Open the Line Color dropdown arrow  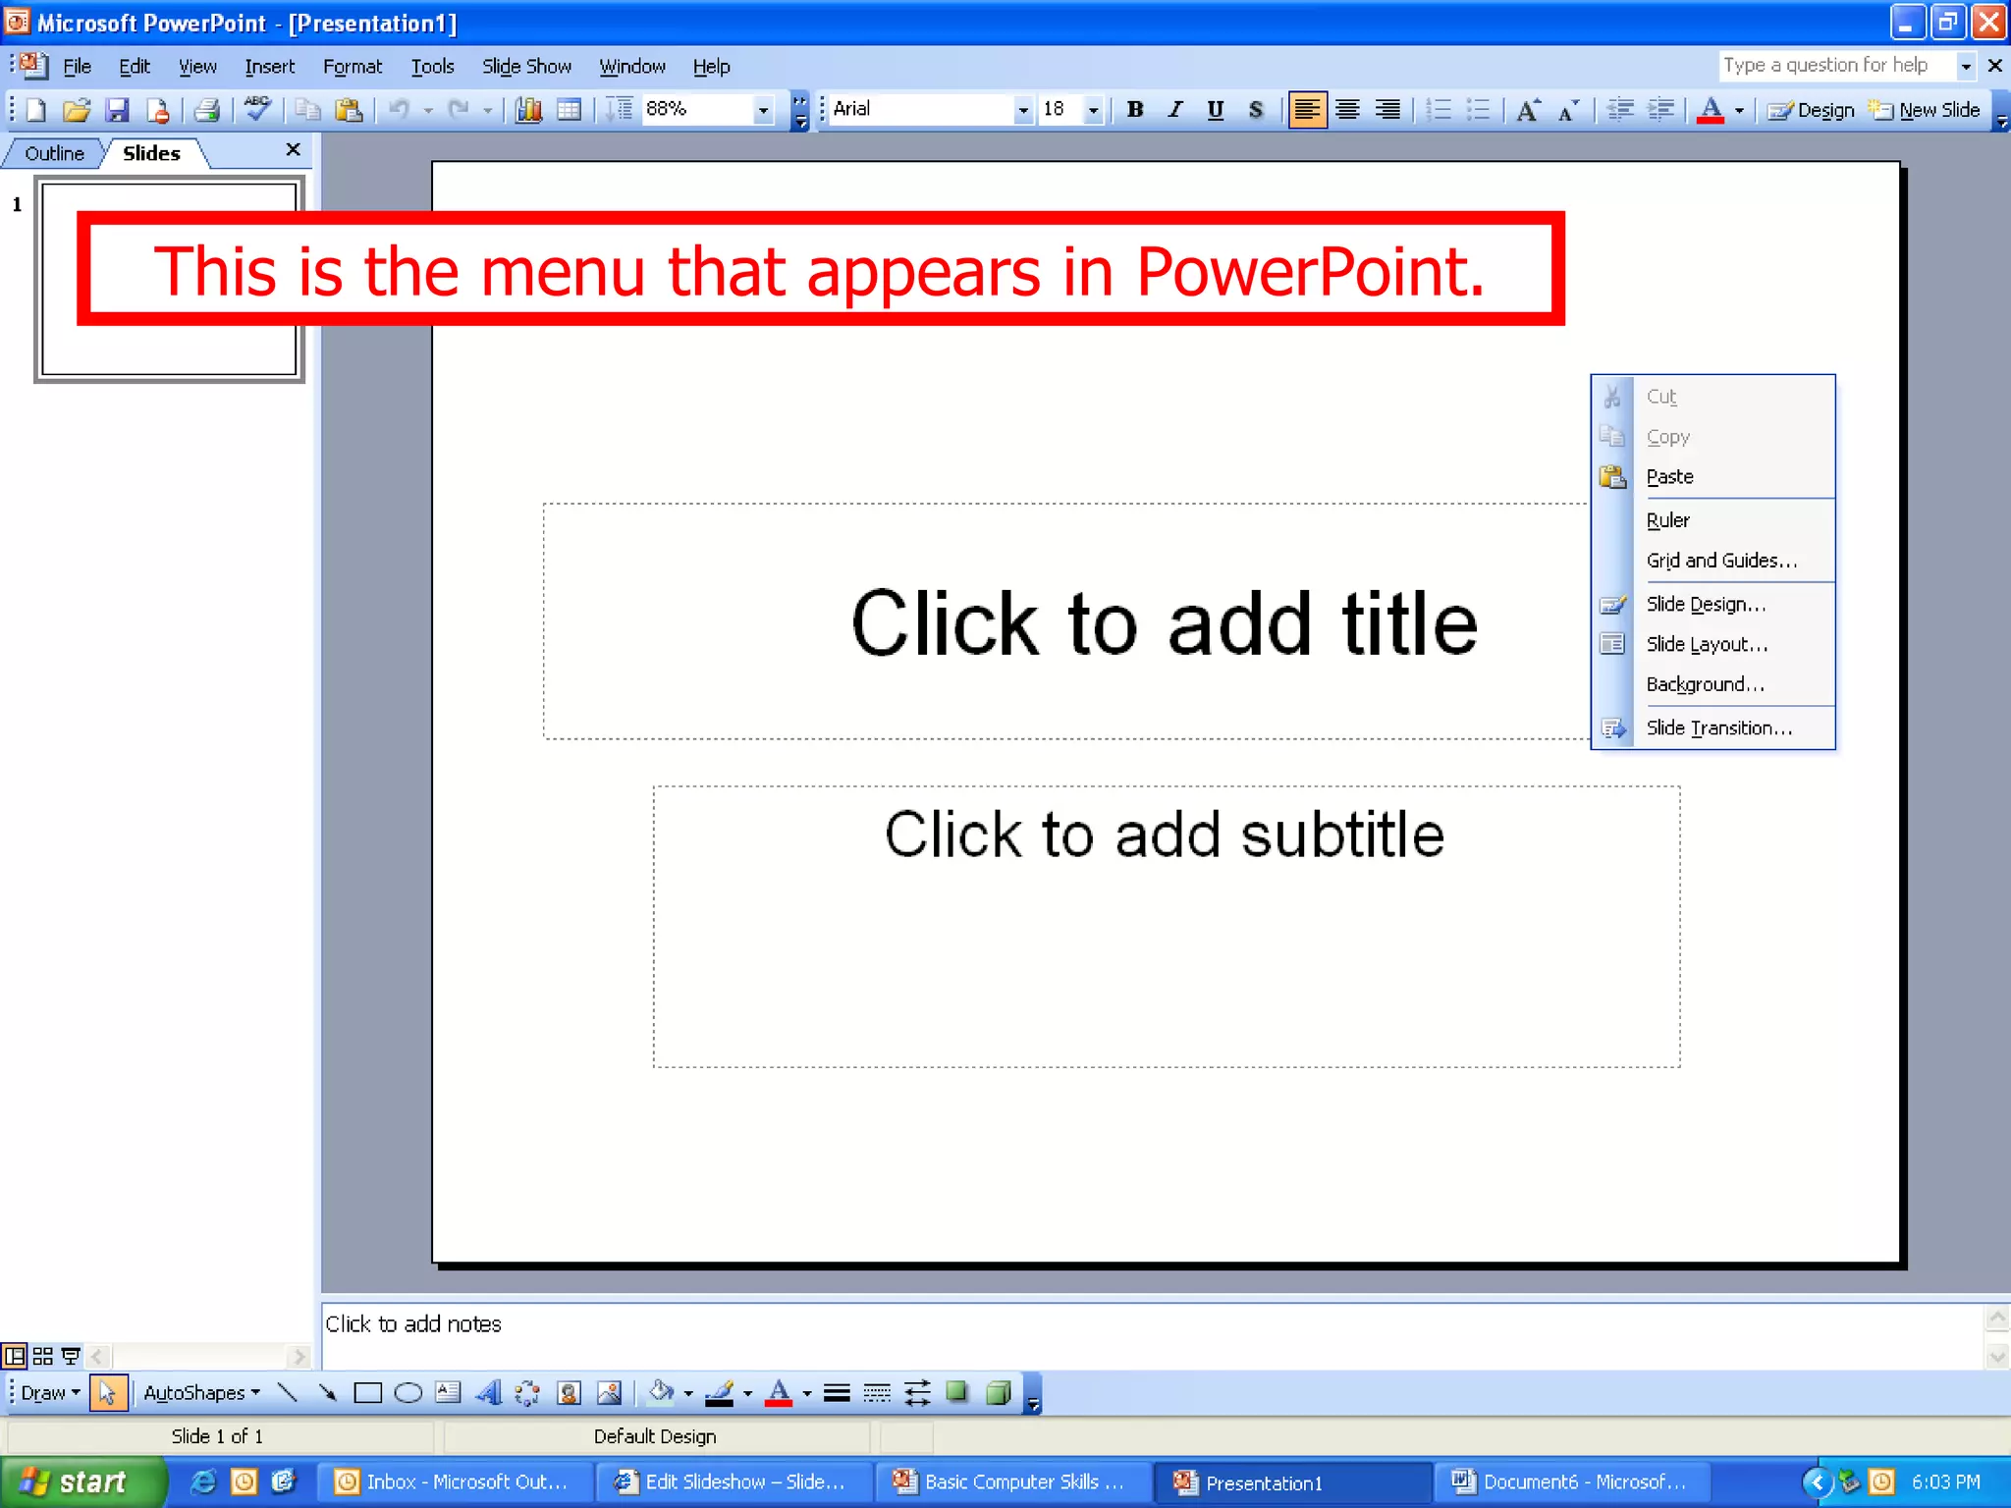click(x=747, y=1392)
